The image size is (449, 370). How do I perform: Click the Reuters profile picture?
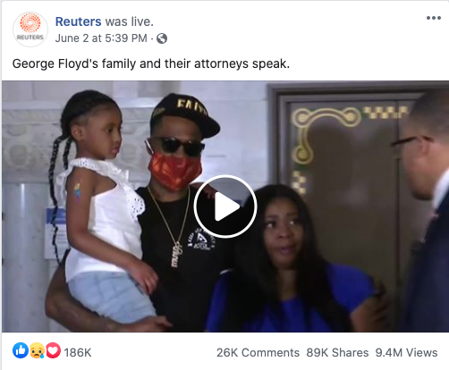pyautogui.click(x=30, y=29)
